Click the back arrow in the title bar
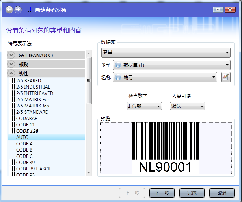The image size is (242, 202). [9, 10]
